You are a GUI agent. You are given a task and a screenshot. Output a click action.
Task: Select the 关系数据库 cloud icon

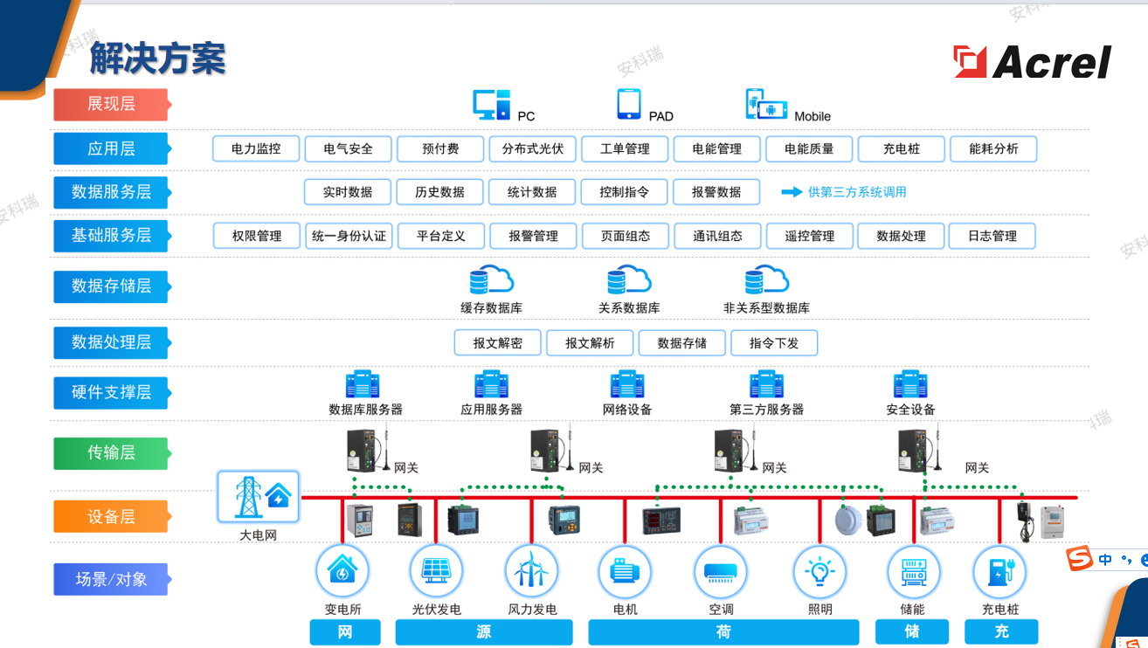point(629,280)
